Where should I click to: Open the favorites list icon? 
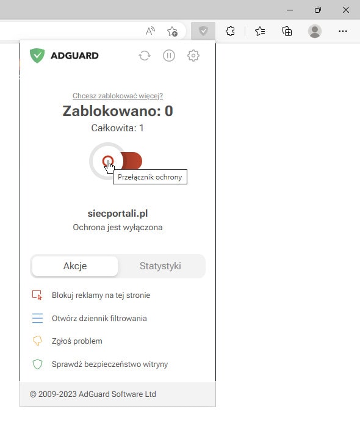tap(260, 31)
